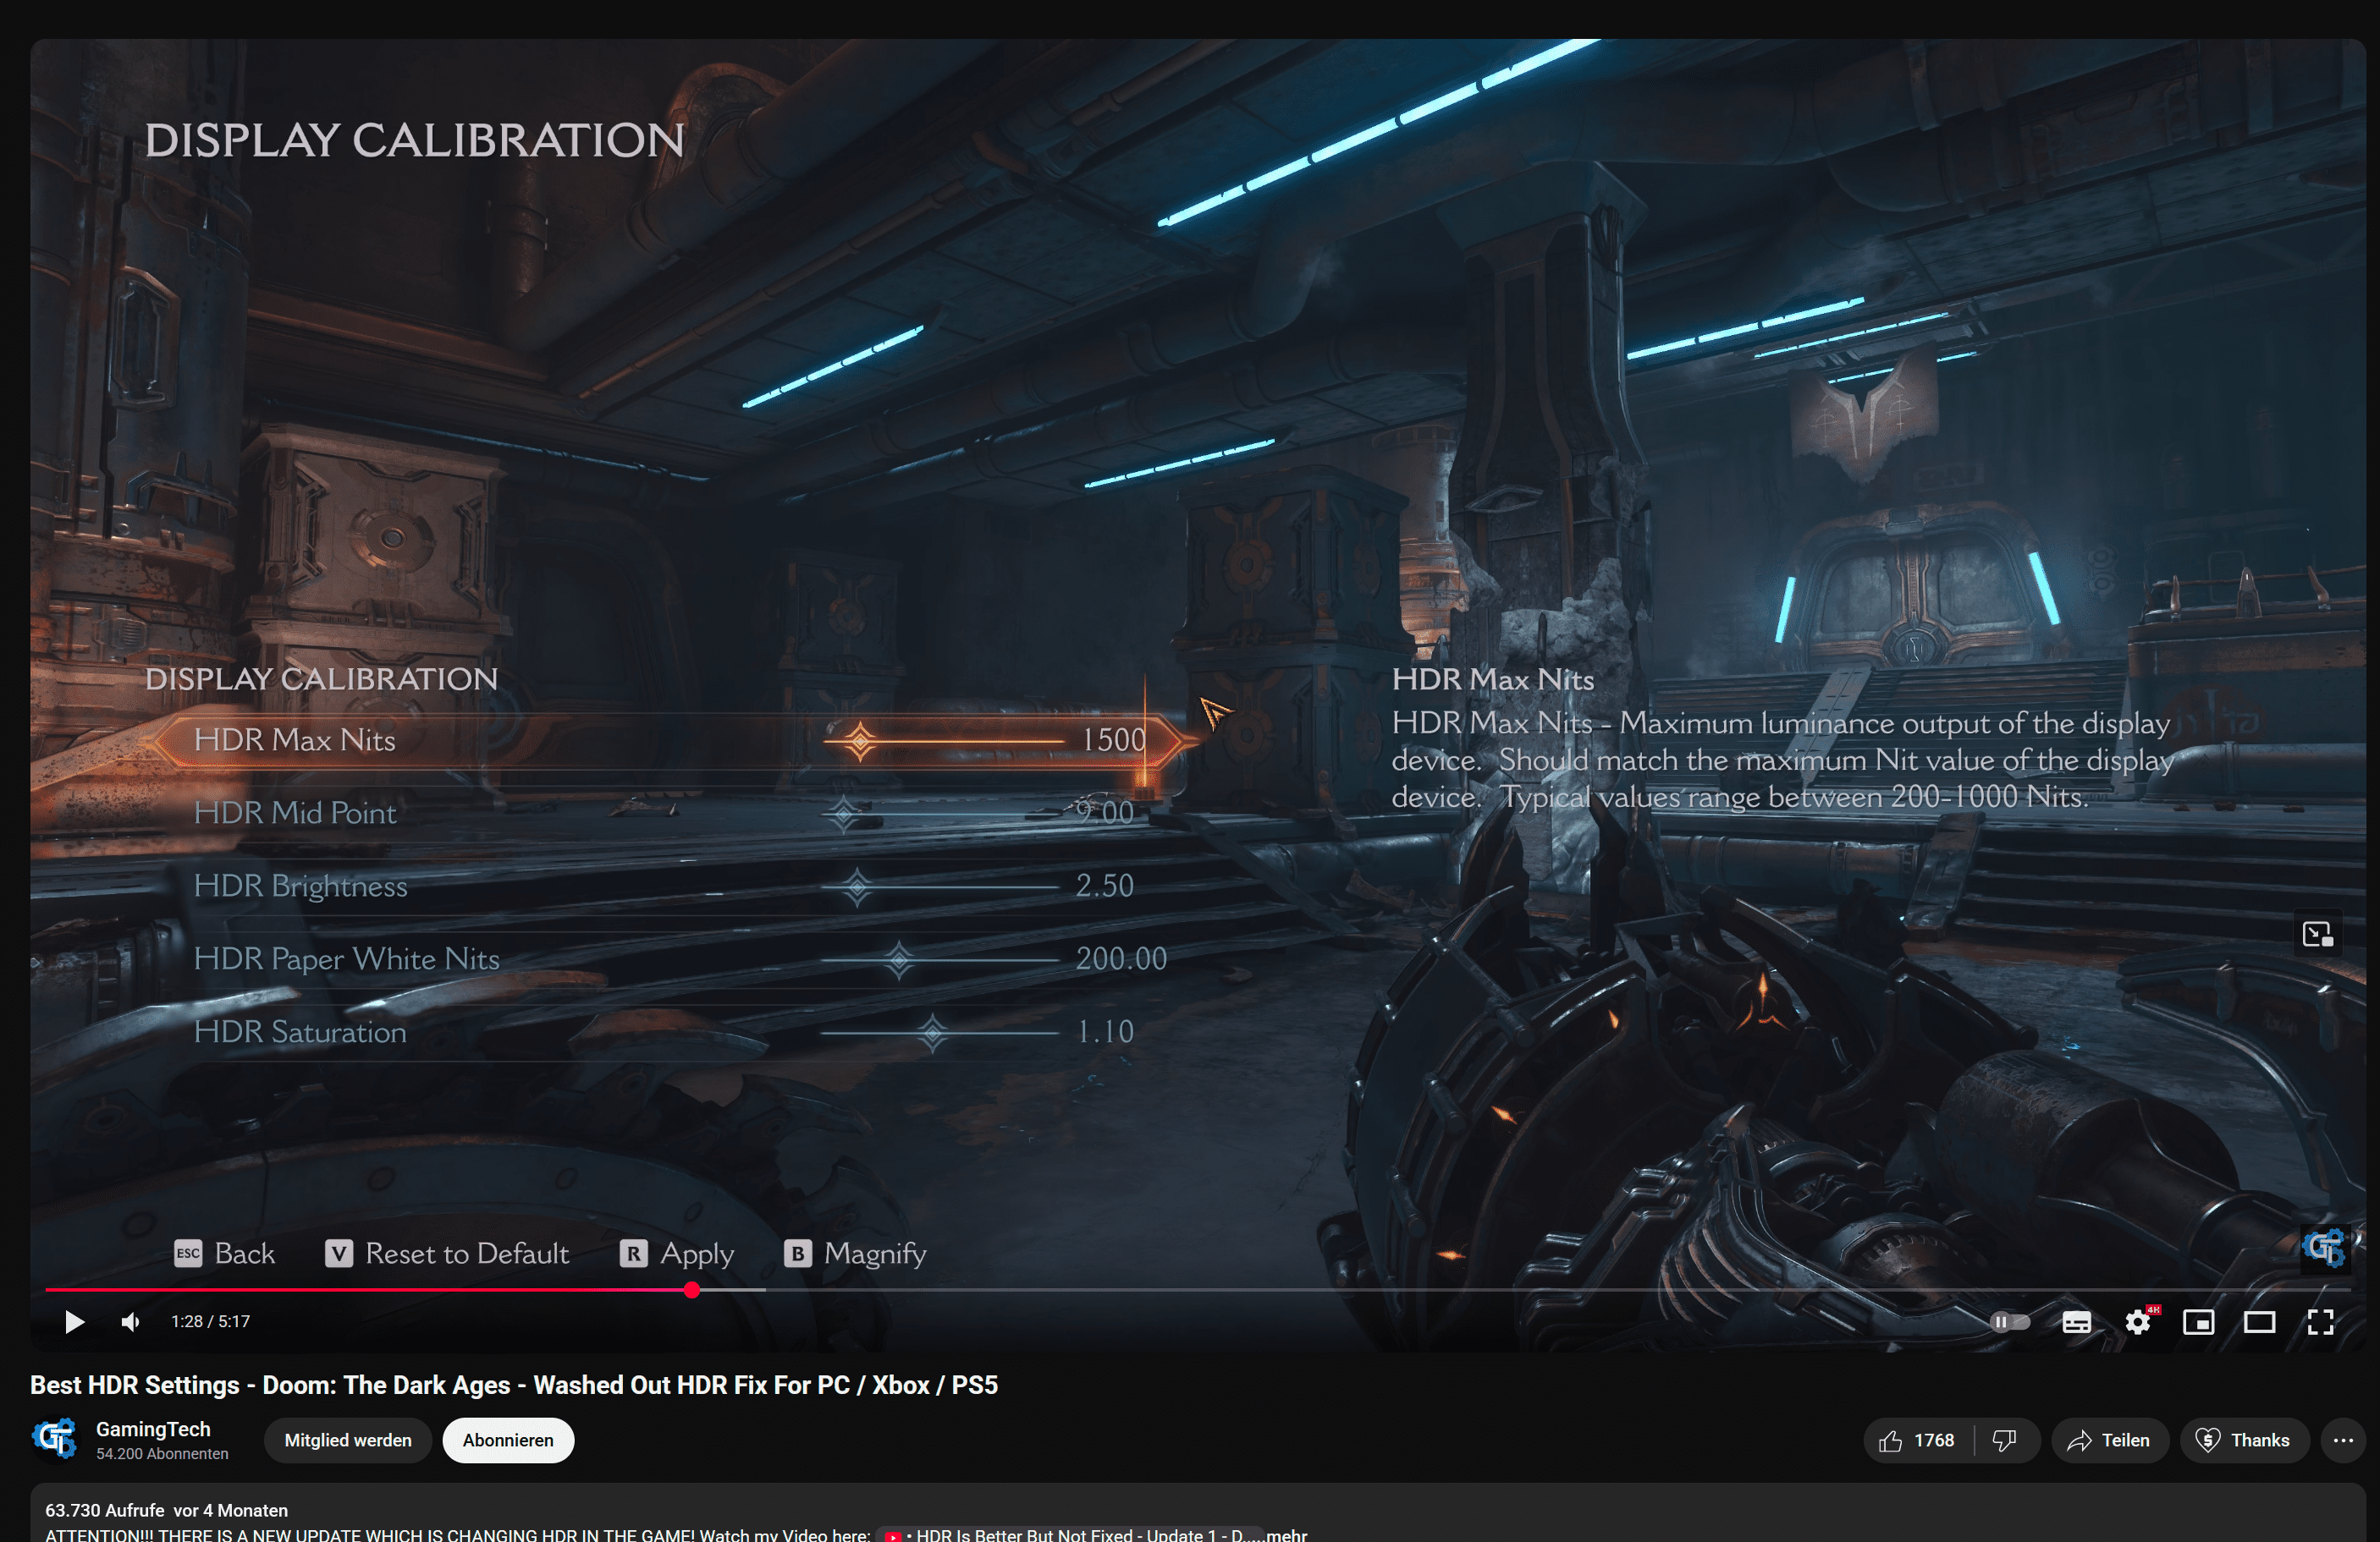Viewport: 2380px width, 1542px height.
Task: Click the red progress bar scrubber handle
Action: [692, 1290]
